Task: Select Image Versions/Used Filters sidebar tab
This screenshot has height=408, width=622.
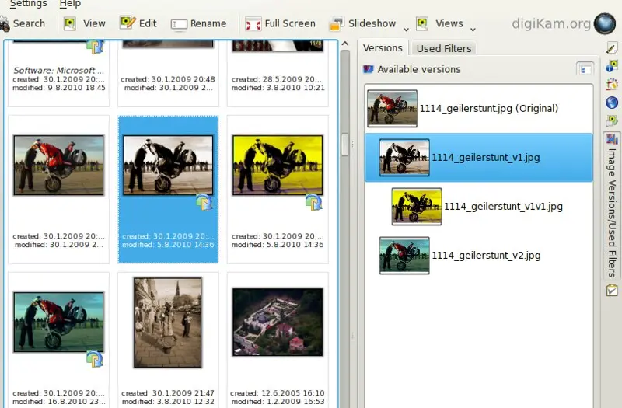Action: (x=612, y=205)
